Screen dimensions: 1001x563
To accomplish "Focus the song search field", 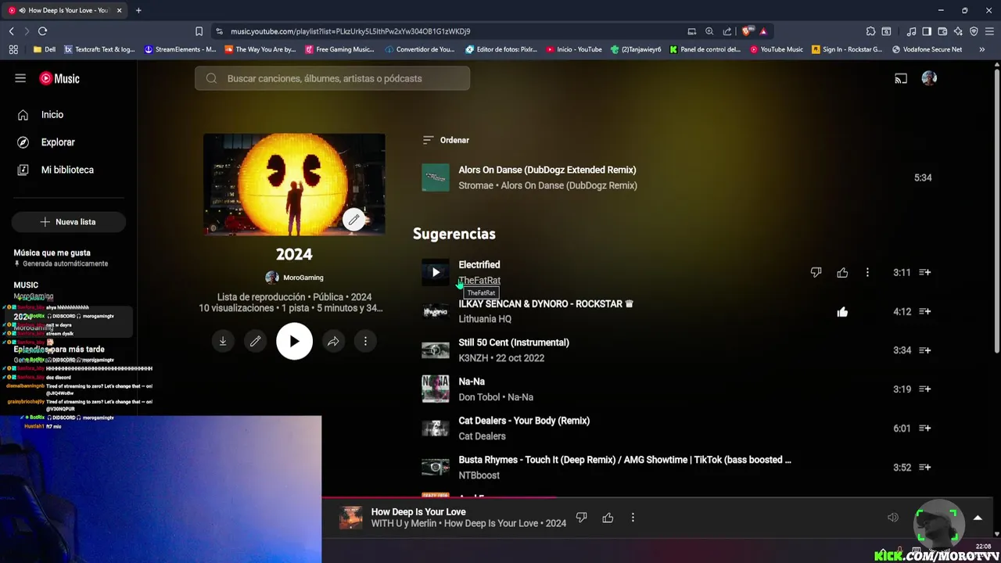I will 332,78.
